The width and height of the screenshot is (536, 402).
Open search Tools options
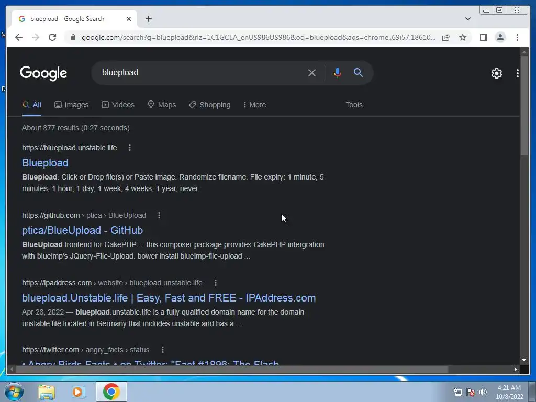[x=354, y=105]
